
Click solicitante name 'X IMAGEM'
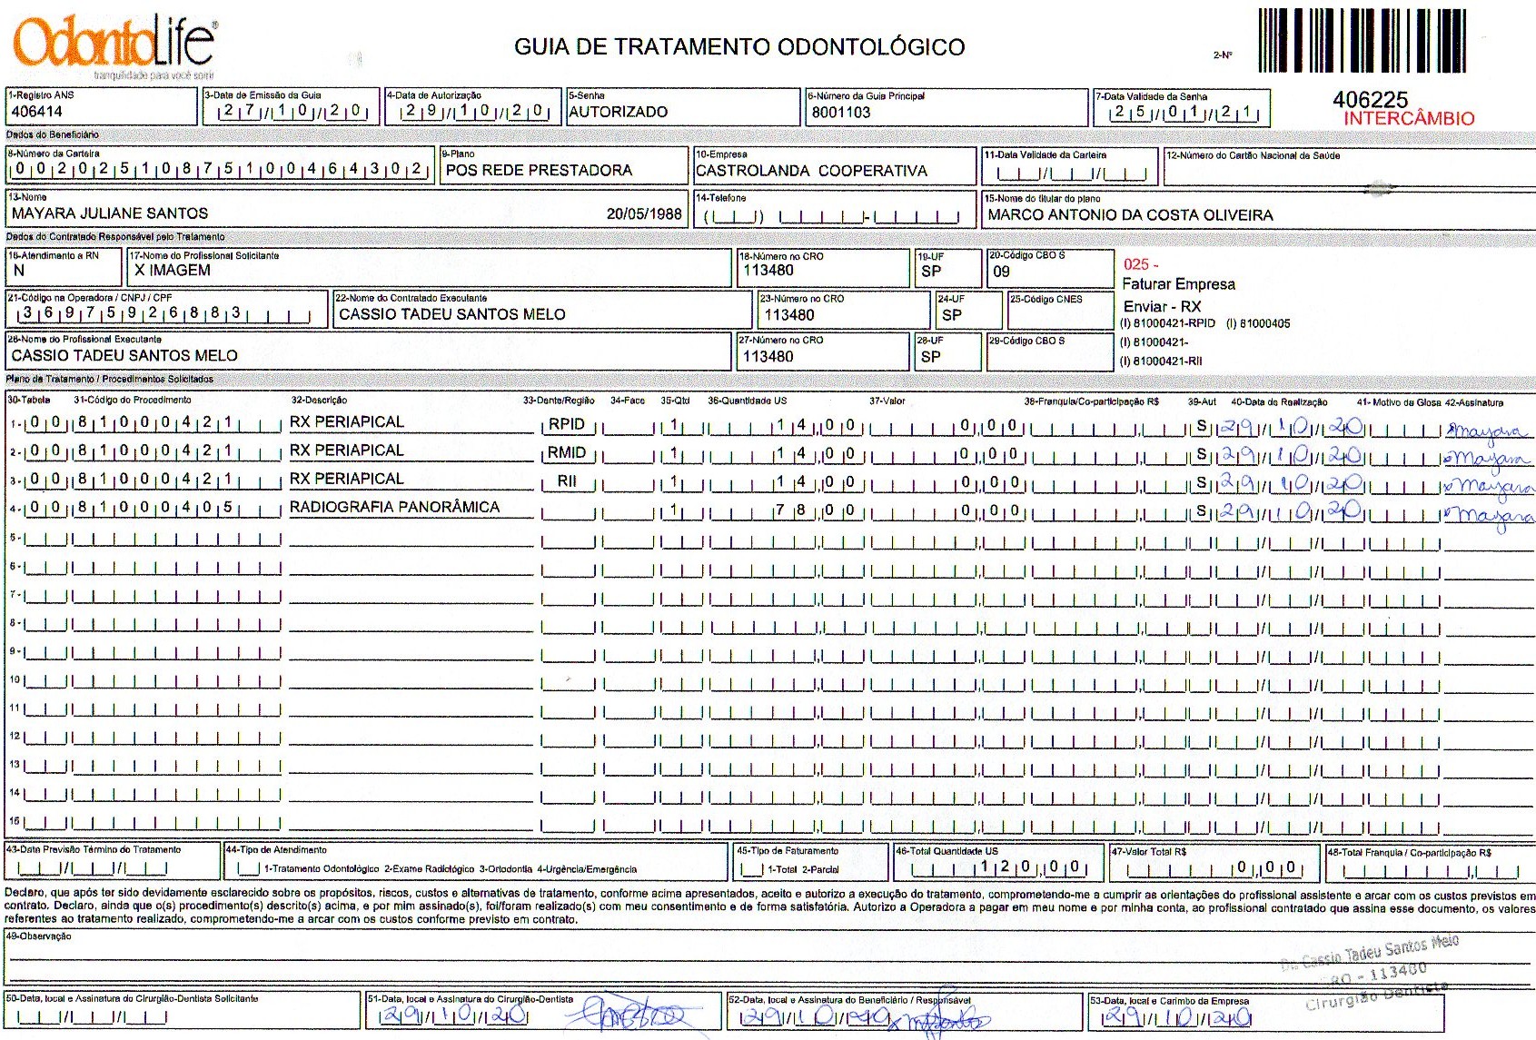tap(173, 271)
